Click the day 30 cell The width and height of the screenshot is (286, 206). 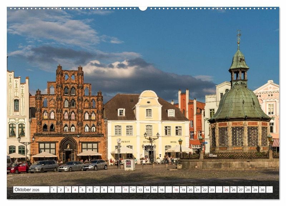[262, 190]
